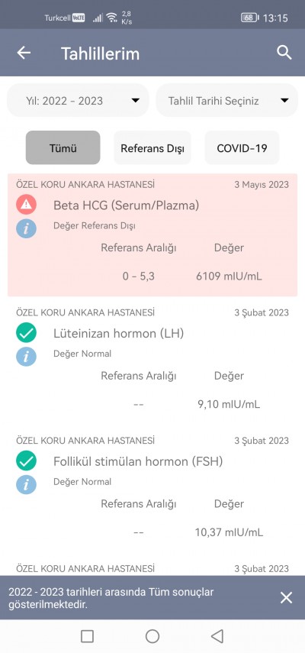Expand the Yıl: 2022 - 2023 dropdown
Image resolution: width=305 pixels, height=653 pixels.
click(78, 100)
